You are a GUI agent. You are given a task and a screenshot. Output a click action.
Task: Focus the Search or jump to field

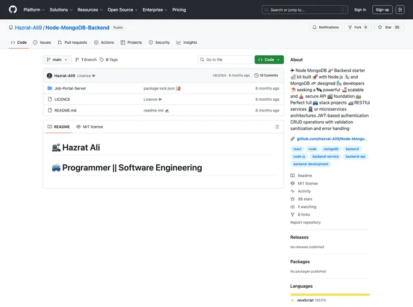[x=305, y=10]
